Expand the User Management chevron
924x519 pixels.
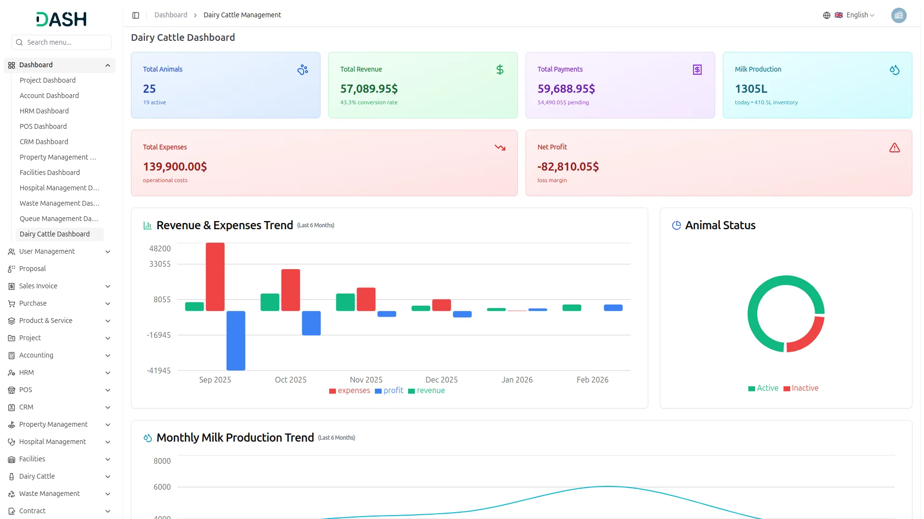click(x=108, y=252)
